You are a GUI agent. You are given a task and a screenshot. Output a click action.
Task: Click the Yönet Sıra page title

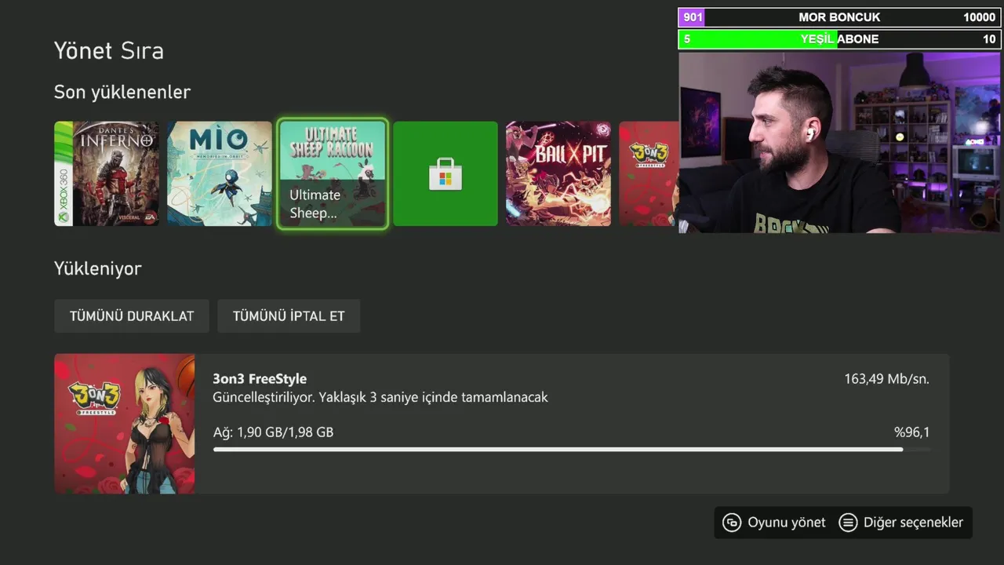point(109,51)
